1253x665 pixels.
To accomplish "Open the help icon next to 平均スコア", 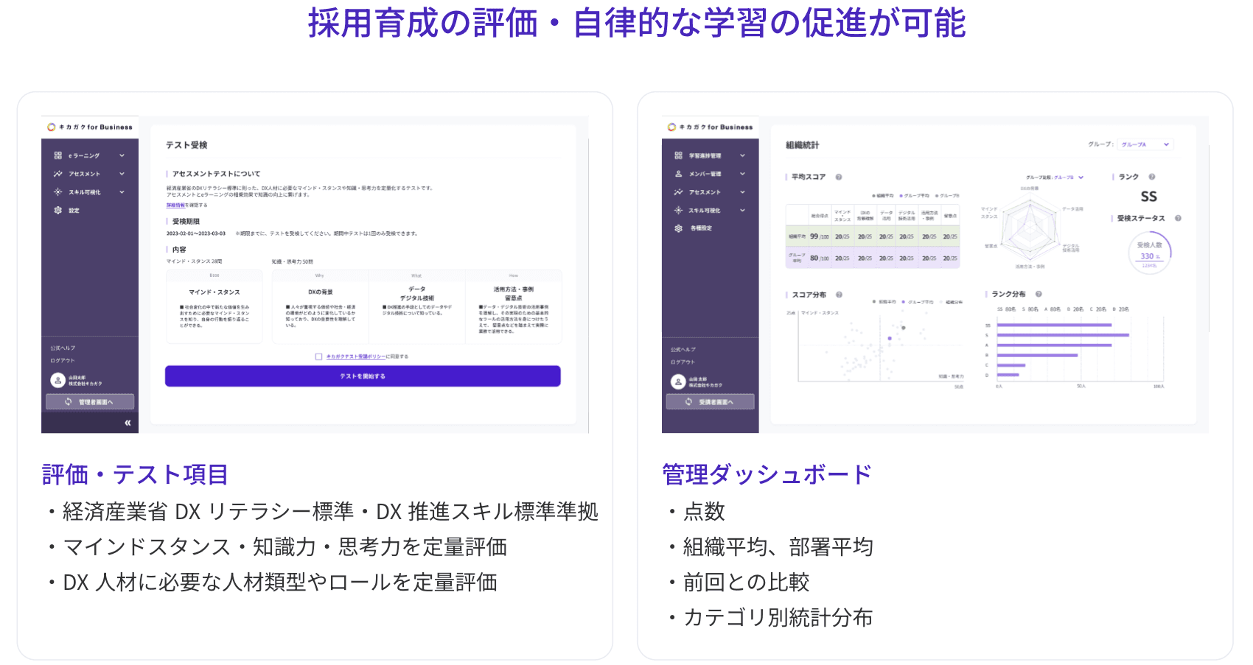I will 839,177.
